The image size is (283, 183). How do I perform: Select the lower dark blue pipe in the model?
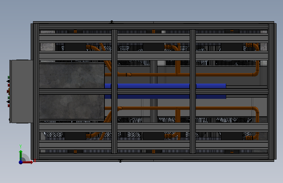click(165, 97)
